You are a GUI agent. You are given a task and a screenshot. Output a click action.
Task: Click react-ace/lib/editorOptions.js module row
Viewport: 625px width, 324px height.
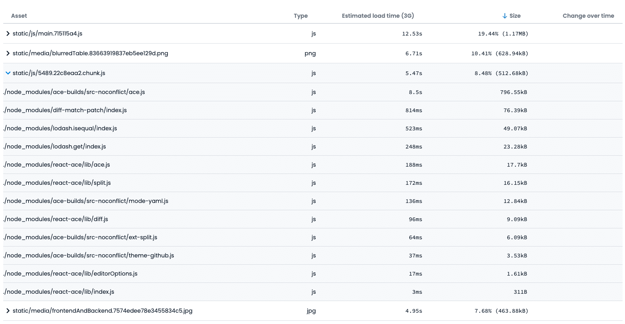coord(313,274)
